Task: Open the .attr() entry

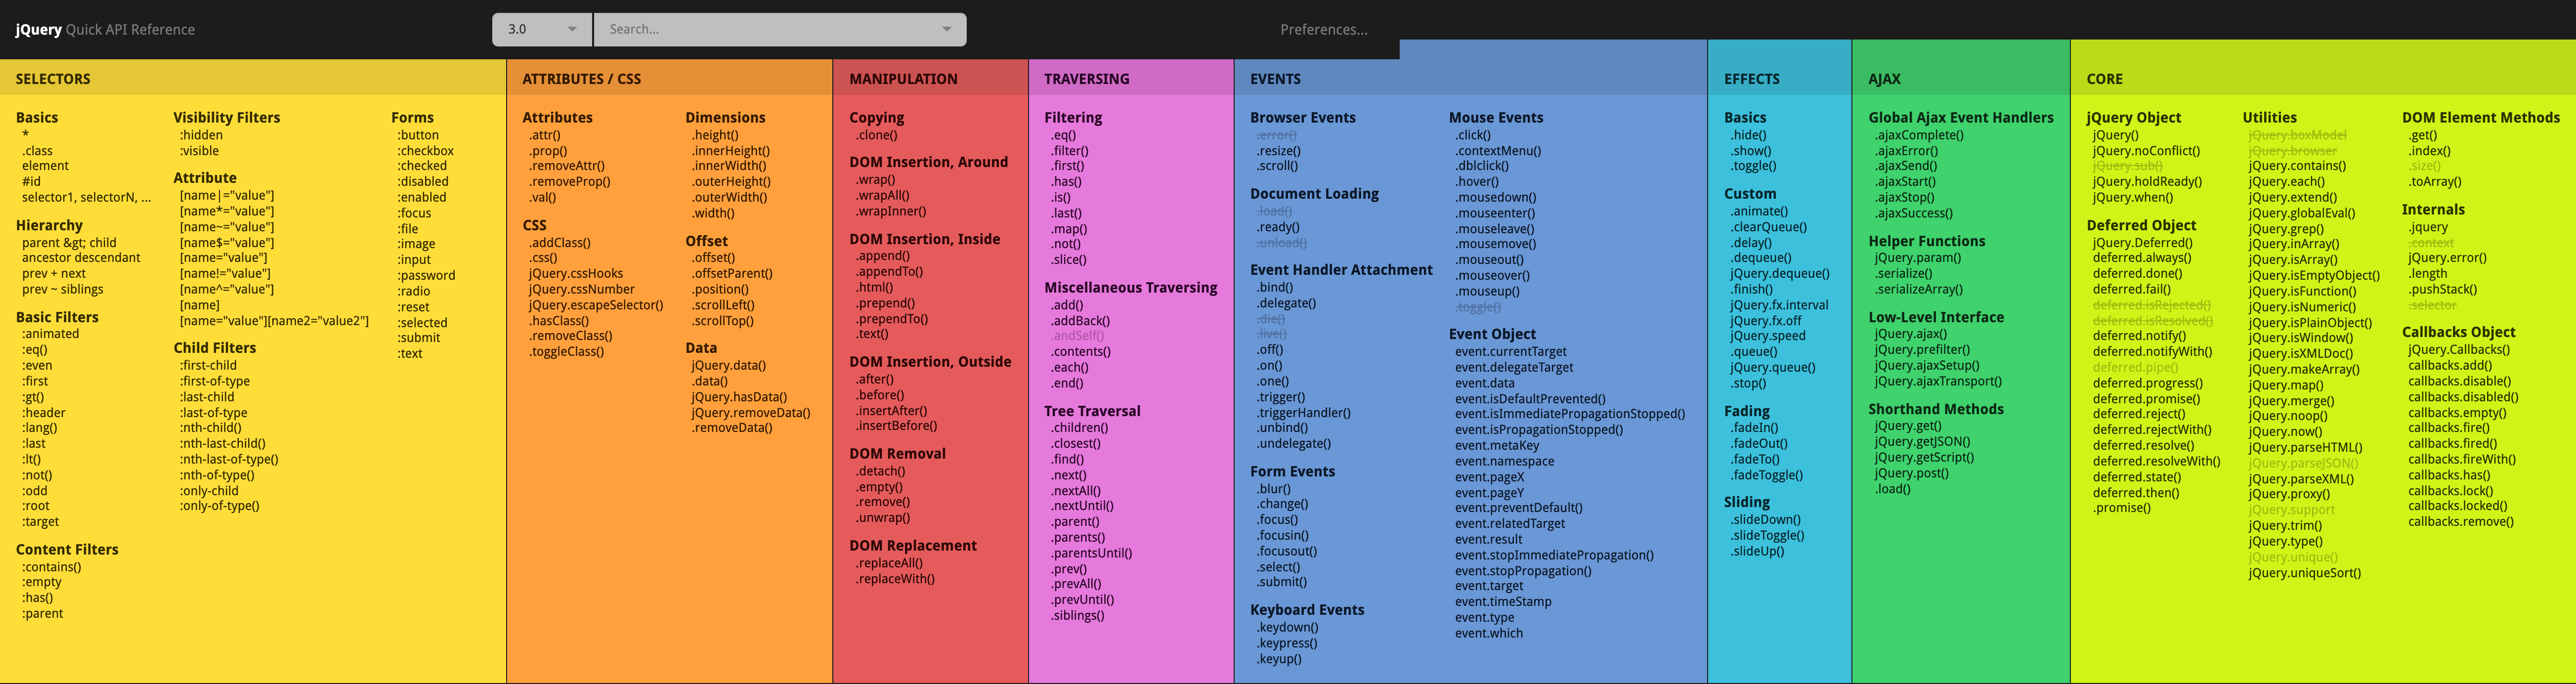Action: [544, 135]
